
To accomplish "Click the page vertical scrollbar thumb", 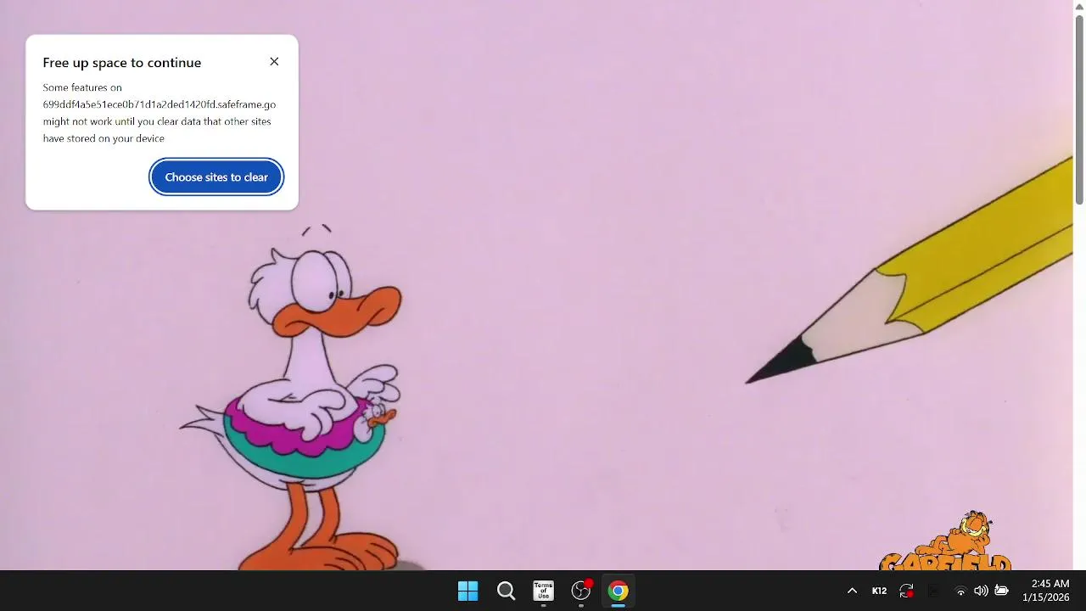I will click(x=1079, y=109).
